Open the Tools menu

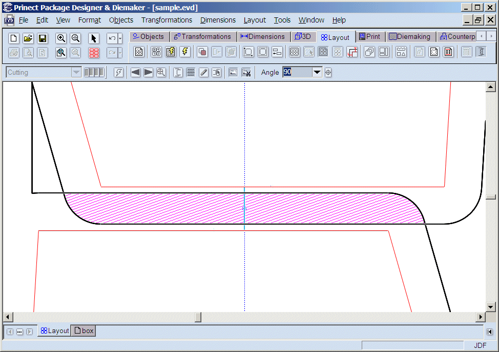(282, 20)
